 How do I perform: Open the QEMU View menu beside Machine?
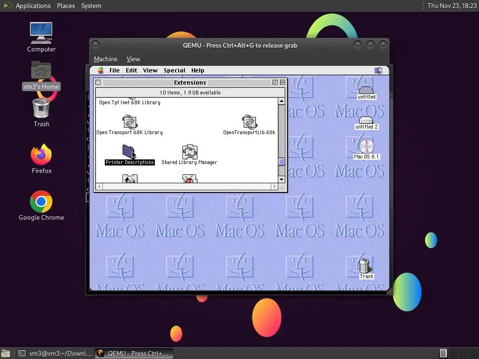tap(133, 59)
